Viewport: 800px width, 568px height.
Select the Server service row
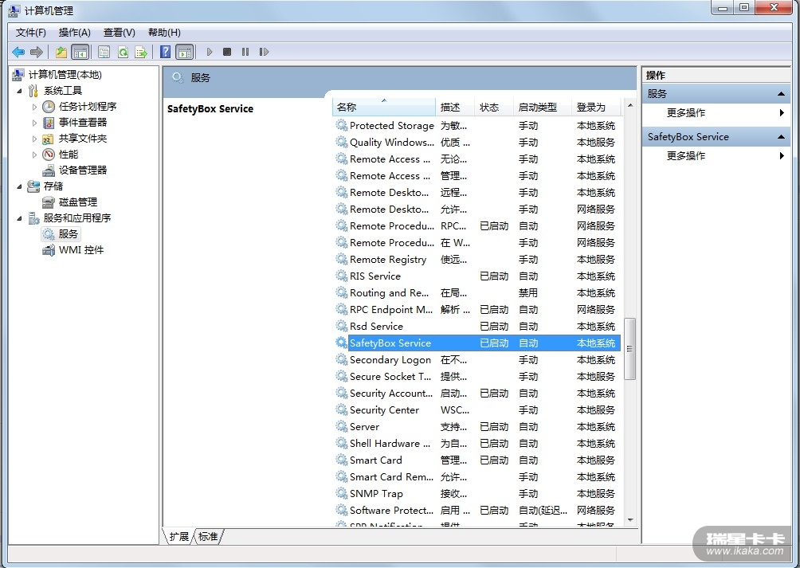(477, 427)
